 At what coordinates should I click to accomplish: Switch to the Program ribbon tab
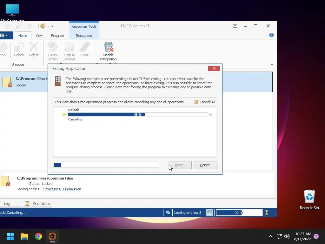coord(57,36)
